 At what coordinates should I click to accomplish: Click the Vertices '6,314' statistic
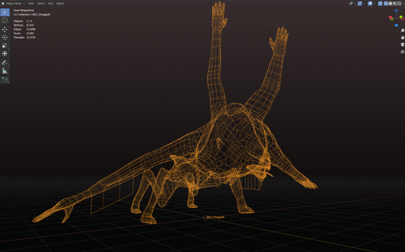[30, 25]
